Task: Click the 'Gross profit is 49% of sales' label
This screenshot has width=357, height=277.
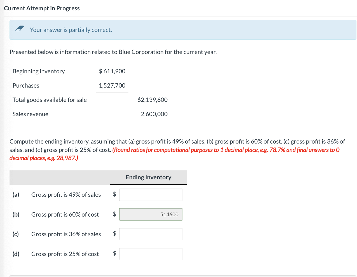Action: click(66, 195)
